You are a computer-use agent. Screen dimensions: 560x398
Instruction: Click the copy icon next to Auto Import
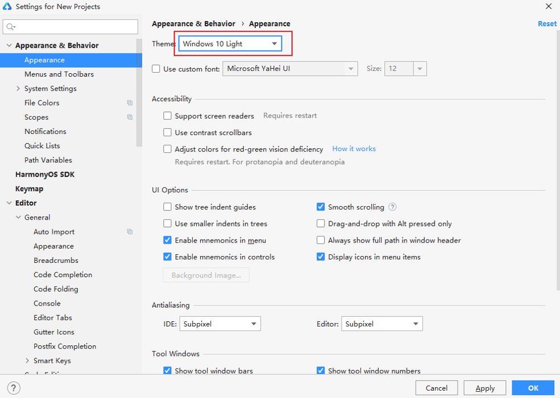click(x=130, y=232)
